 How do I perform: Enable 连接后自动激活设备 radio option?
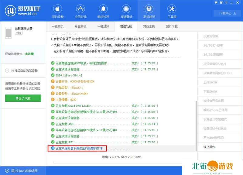click(x=7, y=70)
